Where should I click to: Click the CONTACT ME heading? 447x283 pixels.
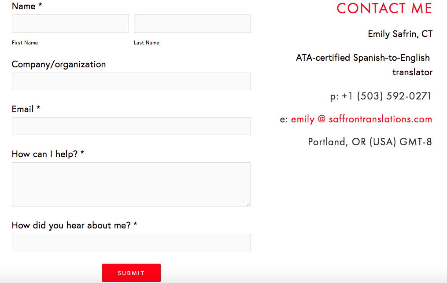coord(384,8)
